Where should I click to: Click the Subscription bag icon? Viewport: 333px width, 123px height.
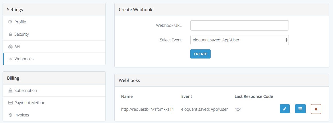[x=10, y=90]
